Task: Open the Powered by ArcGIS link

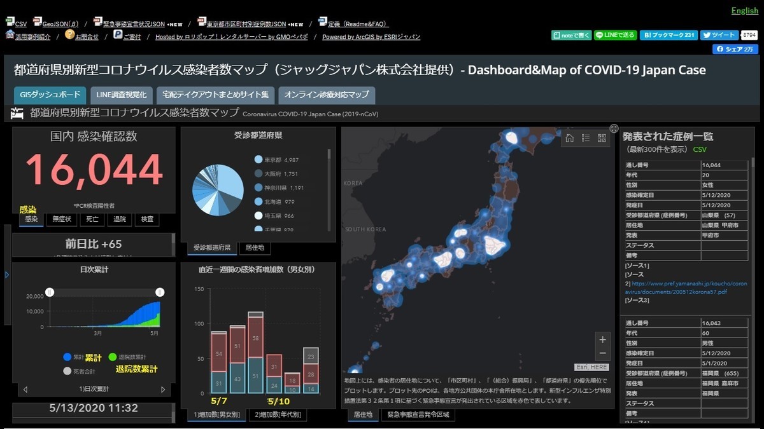Action: (371, 37)
